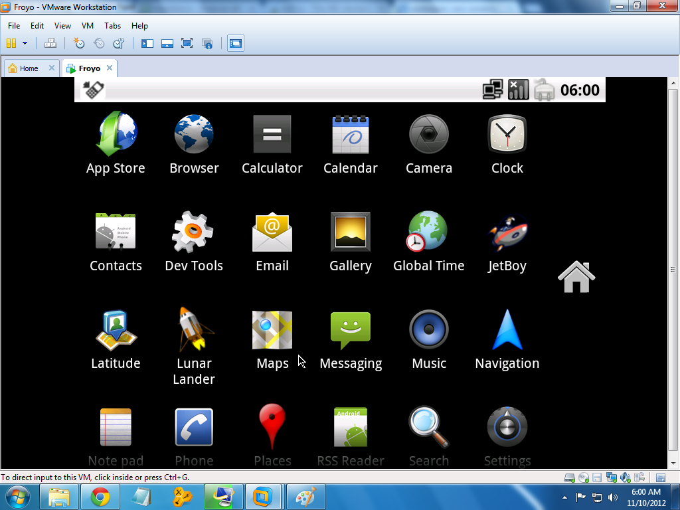680x510 pixels.
Task: Open the snapshot manager
Action: 119,43
